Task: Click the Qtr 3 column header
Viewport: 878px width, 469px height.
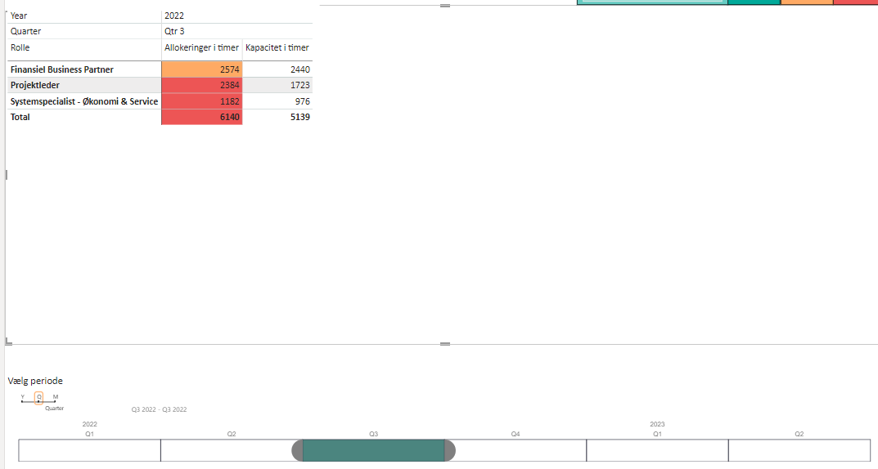Action: coord(175,31)
